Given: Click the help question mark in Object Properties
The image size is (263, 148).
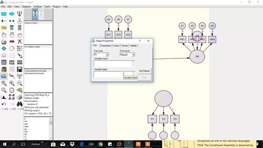Looking at the screenshot, I should coord(140,41).
